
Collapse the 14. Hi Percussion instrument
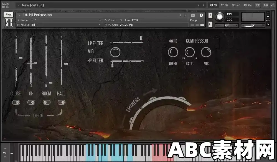tap(19, 15)
